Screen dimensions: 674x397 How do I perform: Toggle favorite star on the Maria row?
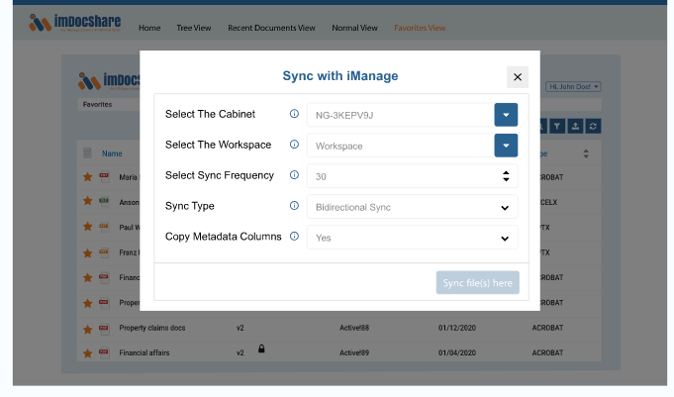tap(87, 176)
